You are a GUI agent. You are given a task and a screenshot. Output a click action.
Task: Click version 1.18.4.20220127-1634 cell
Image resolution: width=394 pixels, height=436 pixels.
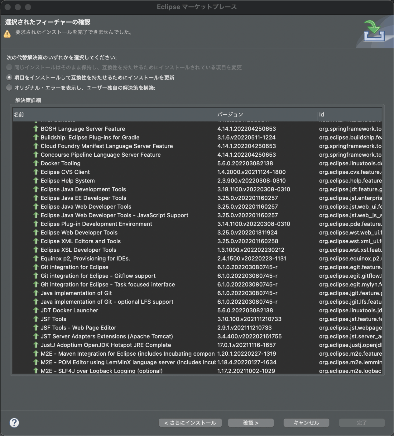coord(247,363)
